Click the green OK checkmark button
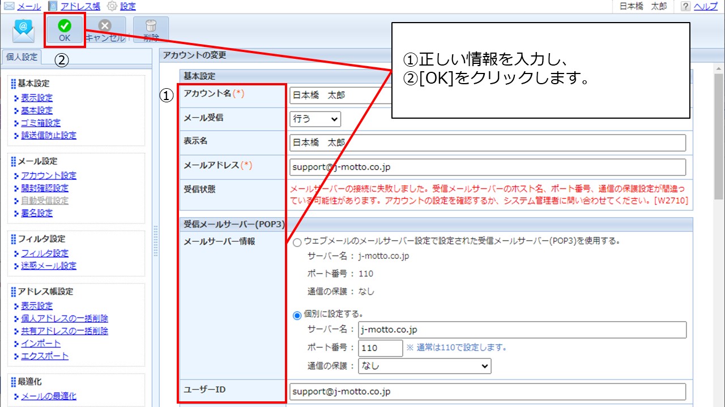This screenshot has width=725, height=407. tap(65, 30)
